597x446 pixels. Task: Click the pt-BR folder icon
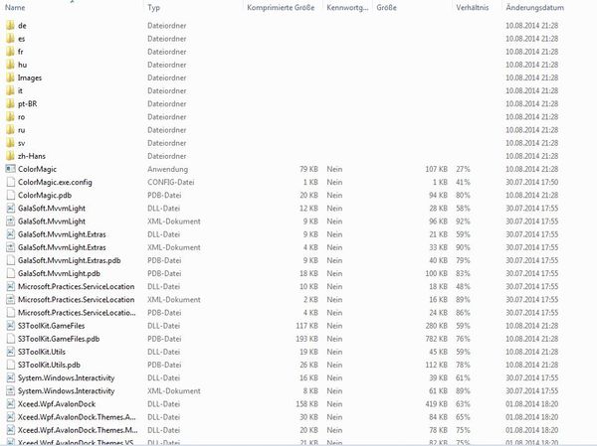coord(10,103)
